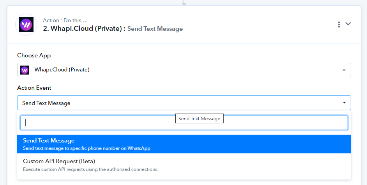
Task: Click 'Send text message to specific phone' description
Action: tap(86, 148)
